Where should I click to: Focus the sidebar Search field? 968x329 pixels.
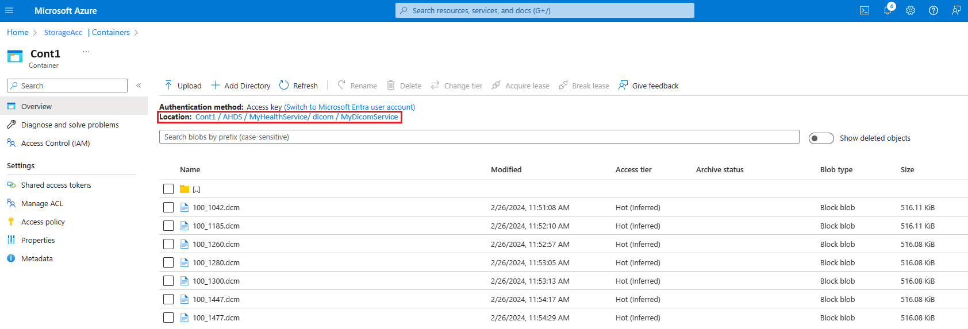point(67,86)
